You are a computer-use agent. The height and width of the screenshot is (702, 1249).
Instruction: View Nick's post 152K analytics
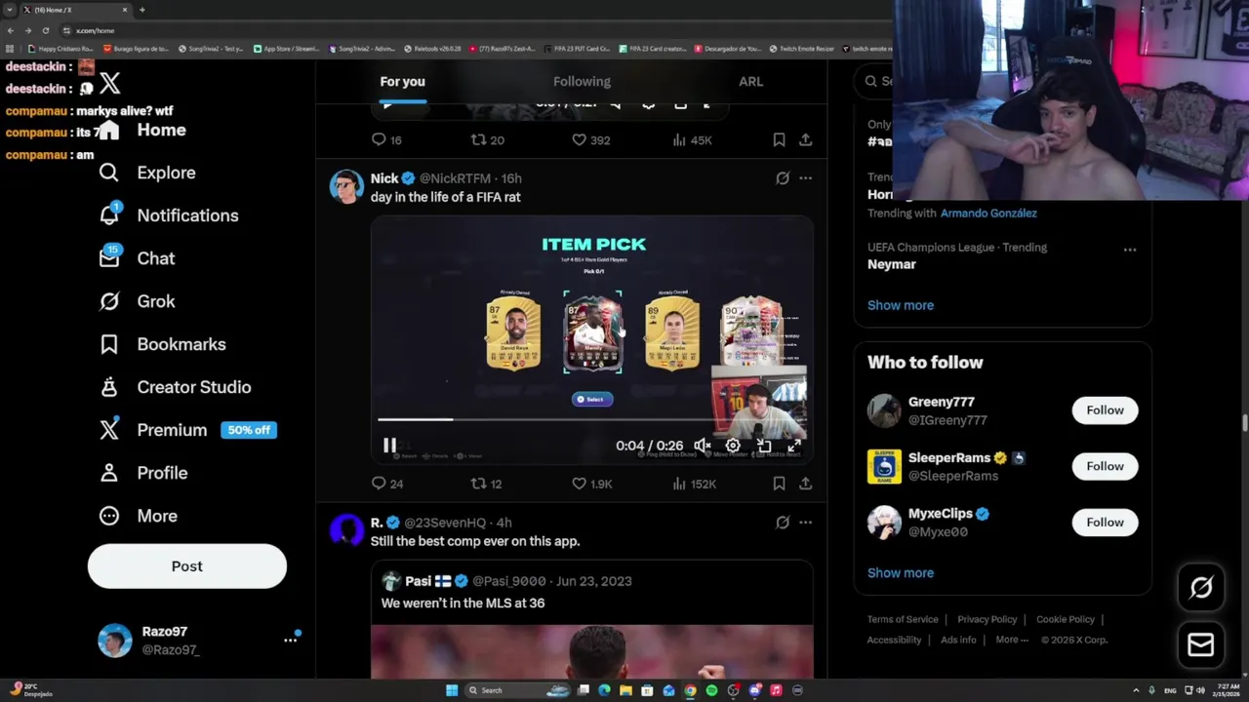coord(694,484)
